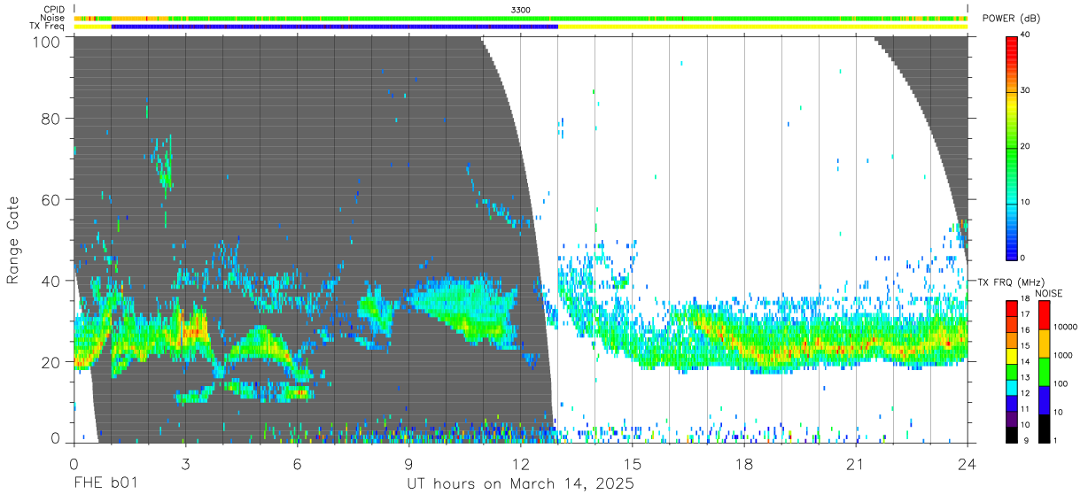Click the 9 hour tick on time axis
The image size is (1088, 502).
pyautogui.click(x=408, y=463)
